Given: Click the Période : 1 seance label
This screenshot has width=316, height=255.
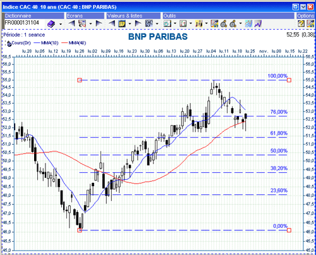Looking at the screenshot, I should (x=24, y=35).
